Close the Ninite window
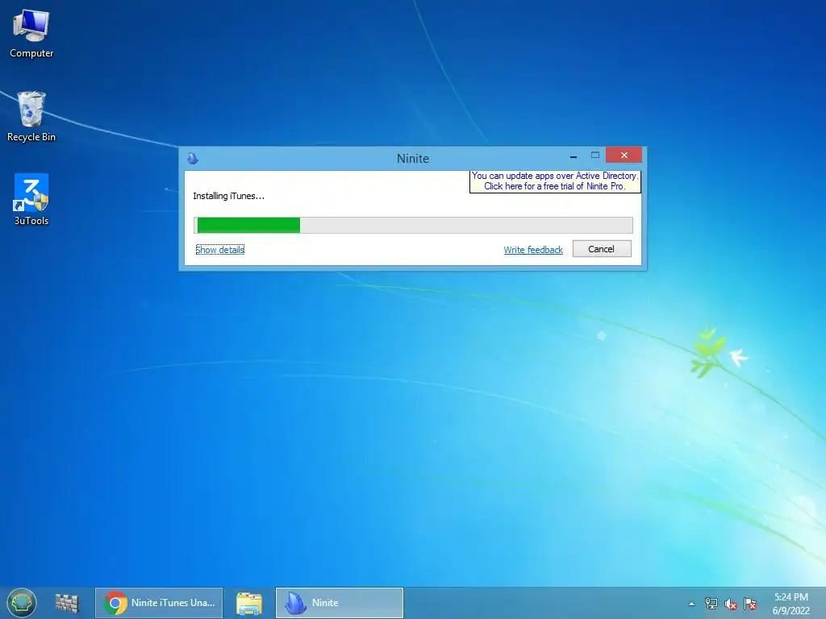This screenshot has height=619, width=826. (624, 156)
